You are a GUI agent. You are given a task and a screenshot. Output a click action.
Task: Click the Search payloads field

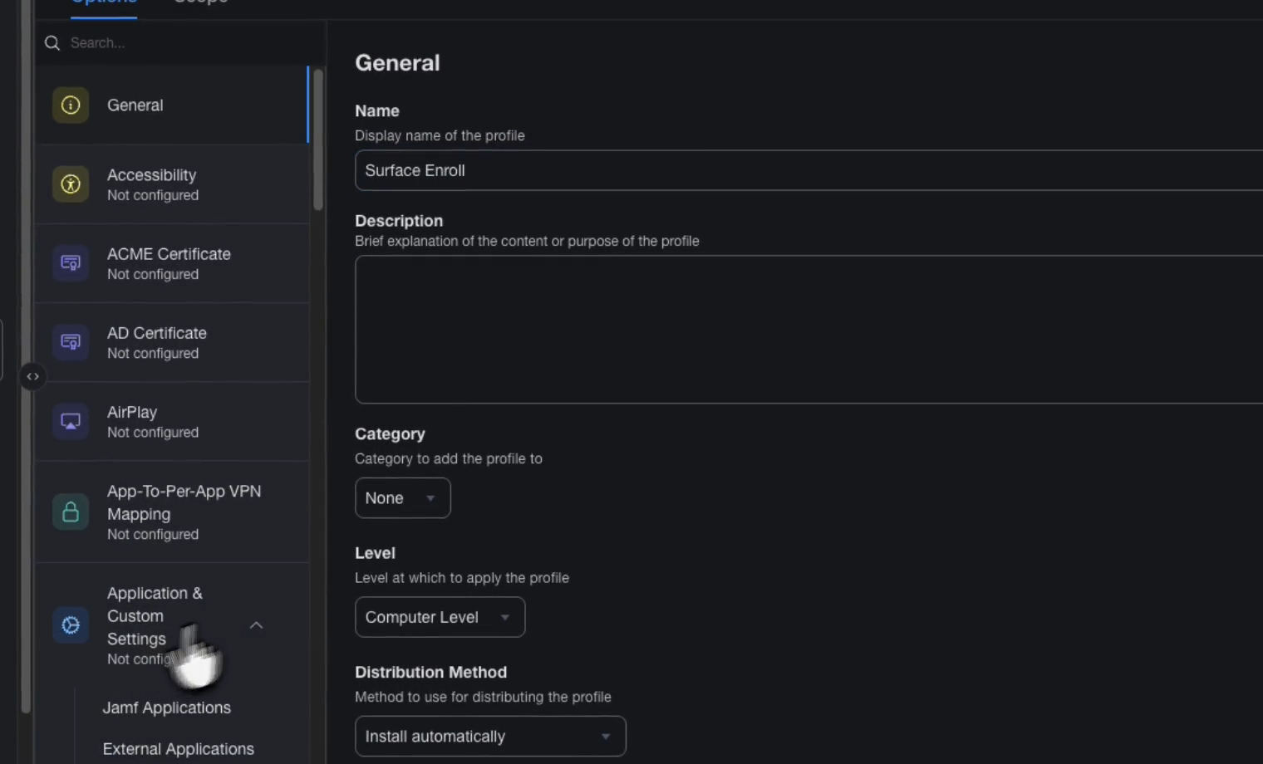click(179, 43)
